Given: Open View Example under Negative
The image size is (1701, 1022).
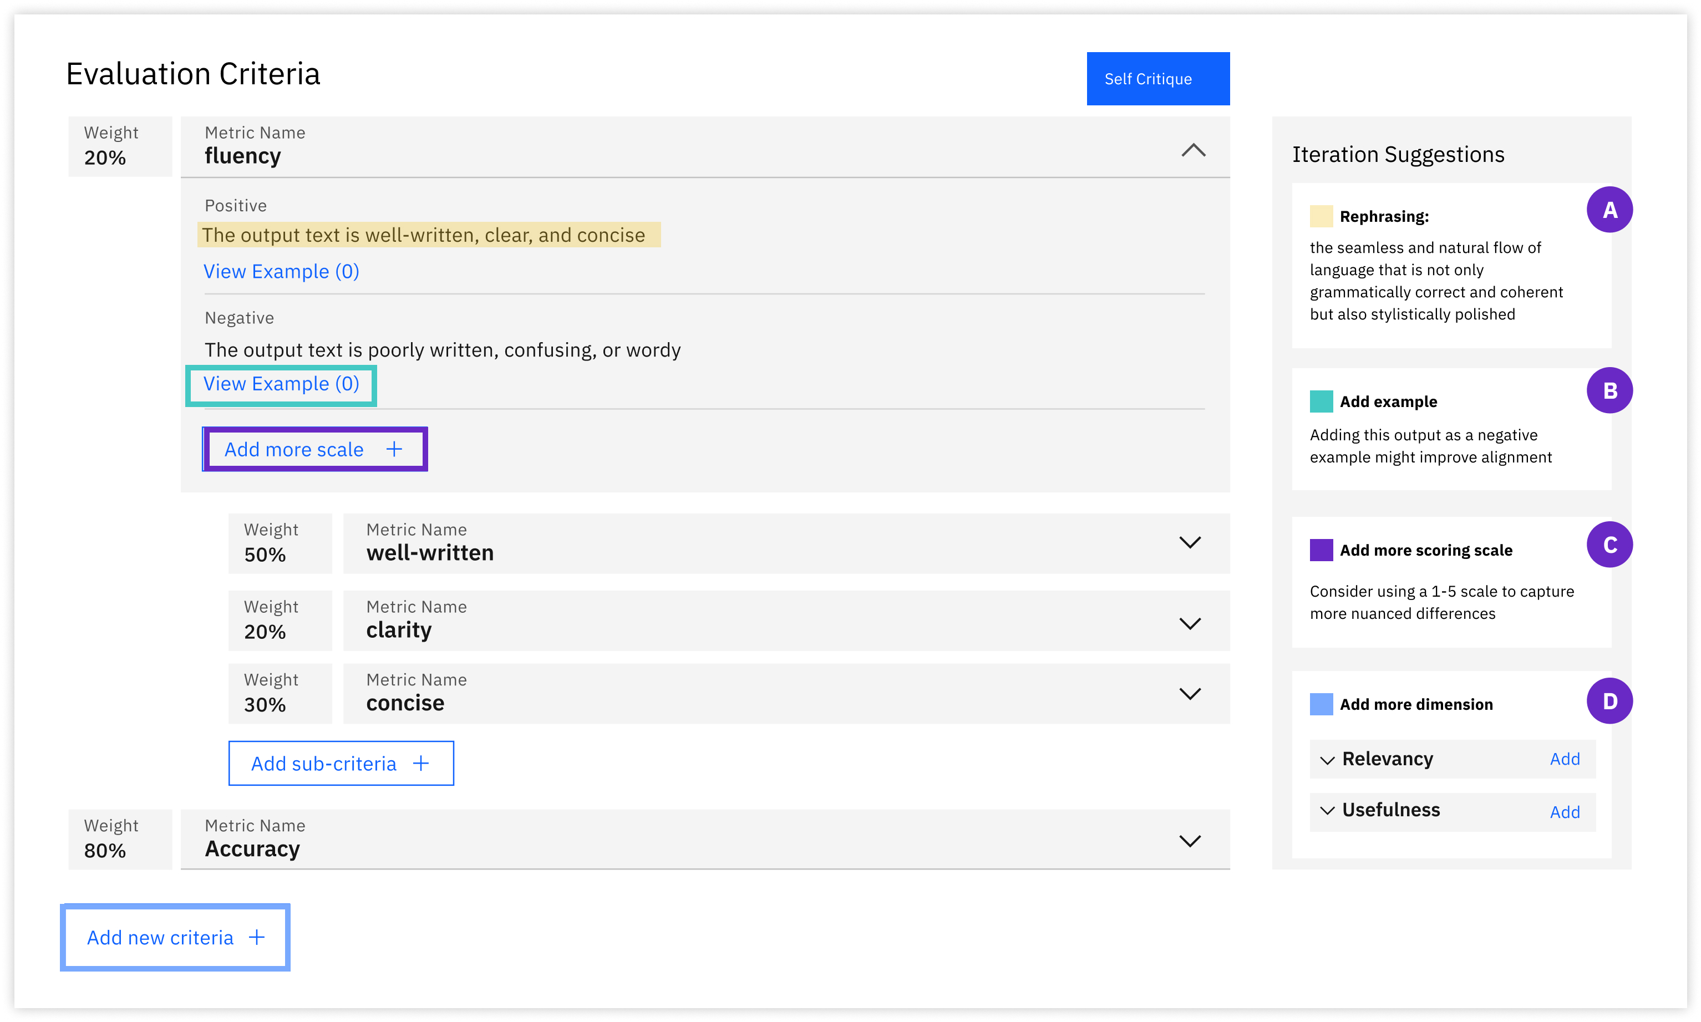Looking at the screenshot, I should tap(281, 384).
